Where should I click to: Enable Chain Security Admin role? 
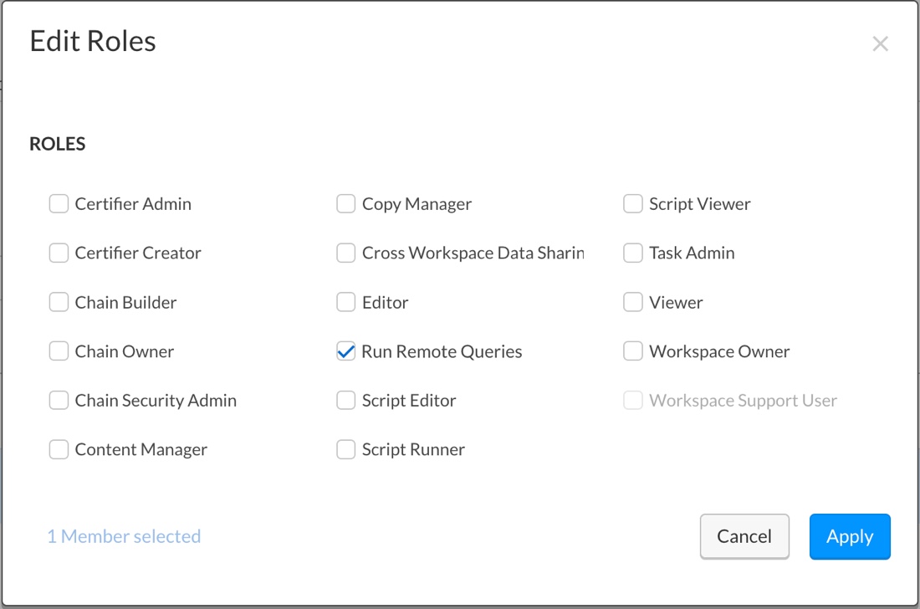59,401
